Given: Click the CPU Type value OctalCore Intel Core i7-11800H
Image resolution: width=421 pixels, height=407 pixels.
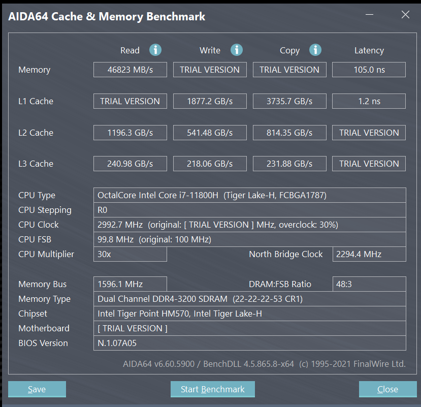Looking at the screenshot, I should point(250,195).
